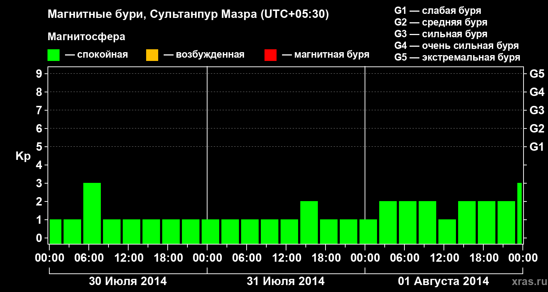Click the right axis label G5
This screenshot has width=548, height=292.
[537, 74]
